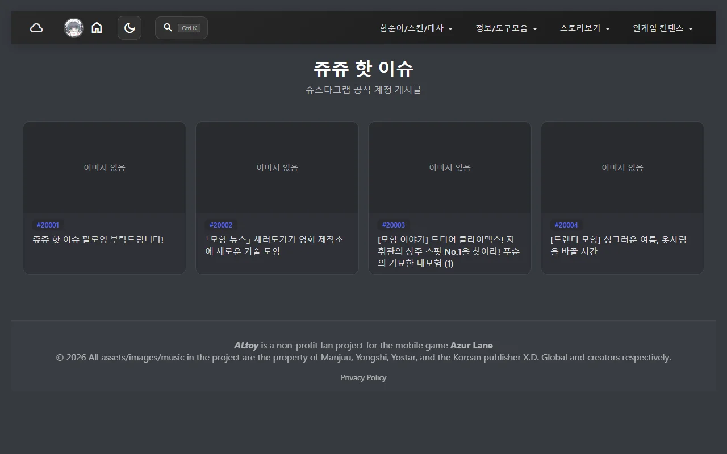Click the cloud icon in the navbar
The height and width of the screenshot is (454, 727).
tap(36, 28)
